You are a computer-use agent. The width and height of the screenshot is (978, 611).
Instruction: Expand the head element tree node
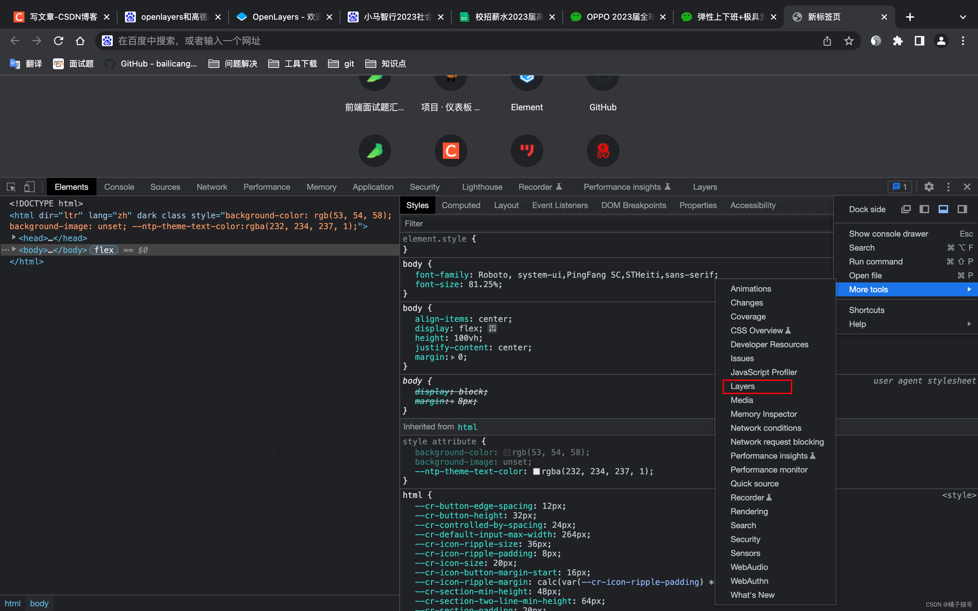(x=14, y=238)
